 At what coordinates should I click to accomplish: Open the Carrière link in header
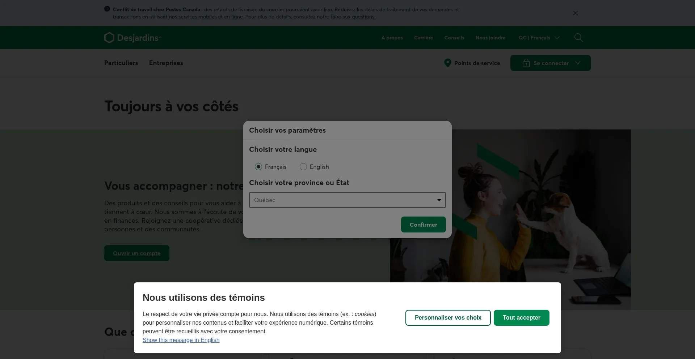(424, 38)
